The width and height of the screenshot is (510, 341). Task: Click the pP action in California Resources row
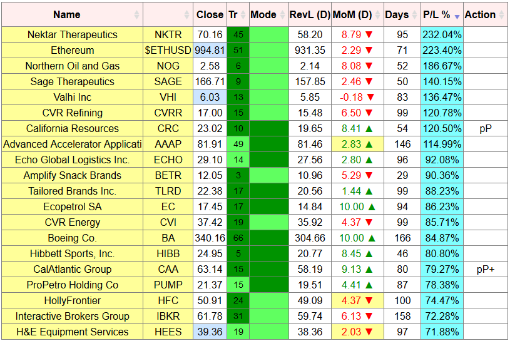pos(485,129)
